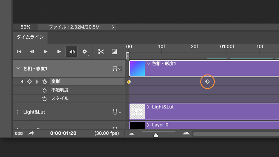Enable the 不透明度 stopwatch for keyframes
Screen dimensions: 279x157
44,90
